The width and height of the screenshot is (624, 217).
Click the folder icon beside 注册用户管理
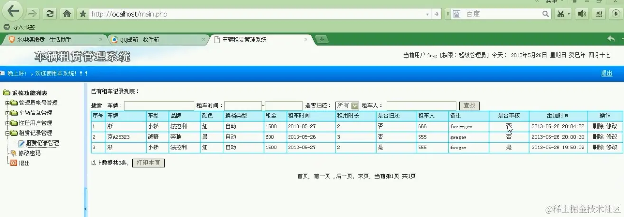click(14, 123)
